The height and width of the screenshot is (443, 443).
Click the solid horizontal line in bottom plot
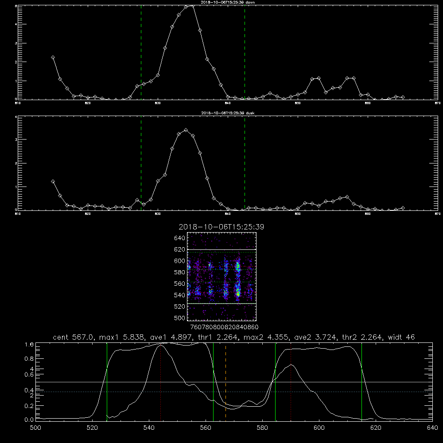click(234, 382)
